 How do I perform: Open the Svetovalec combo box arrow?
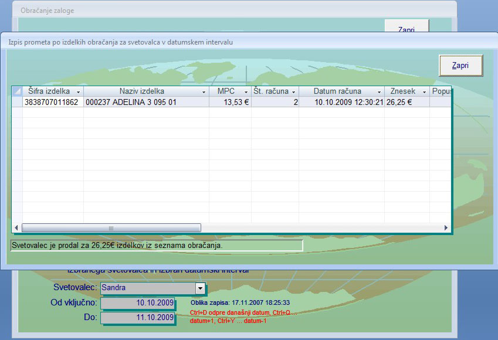click(201, 288)
